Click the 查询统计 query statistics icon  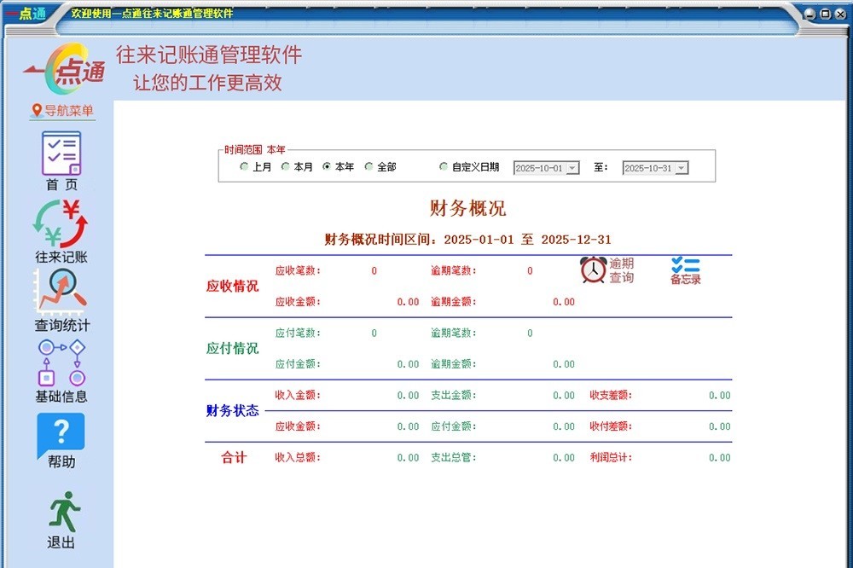[x=61, y=291]
